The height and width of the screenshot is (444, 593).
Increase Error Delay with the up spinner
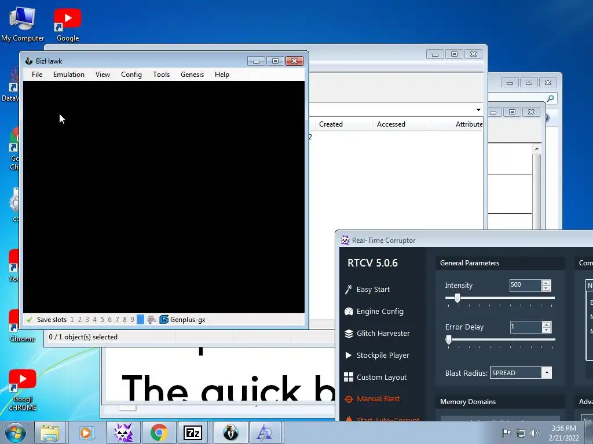pyautogui.click(x=546, y=324)
